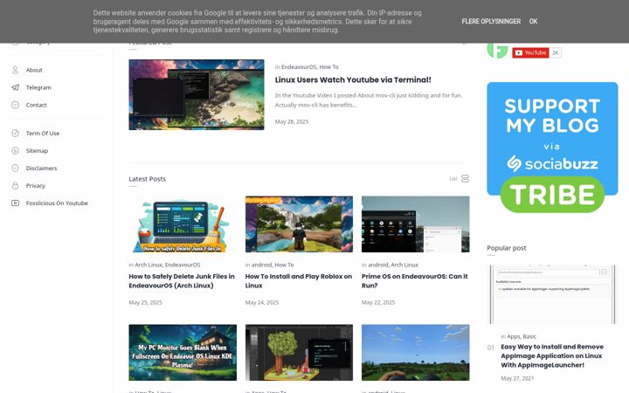The image size is (629, 393).
Task: Open the Support My Blog Sociabuzz Tribe banner
Action: tap(552, 148)
